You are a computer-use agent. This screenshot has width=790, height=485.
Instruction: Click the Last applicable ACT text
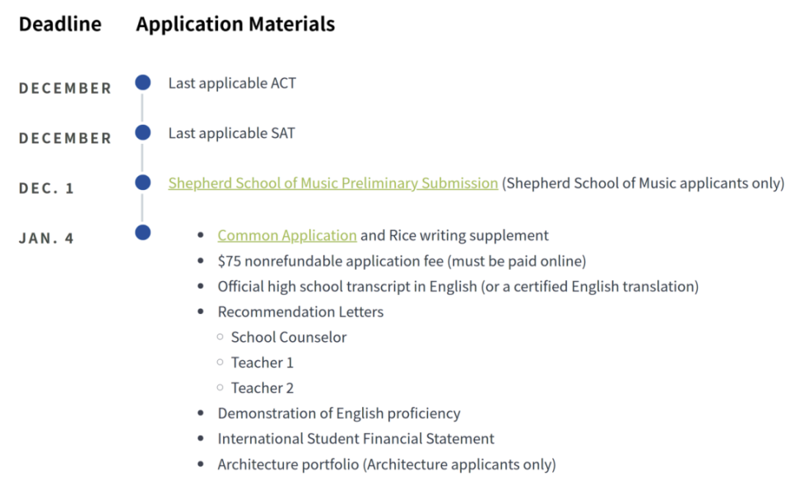pyautogui.click(x=232, y=83)
